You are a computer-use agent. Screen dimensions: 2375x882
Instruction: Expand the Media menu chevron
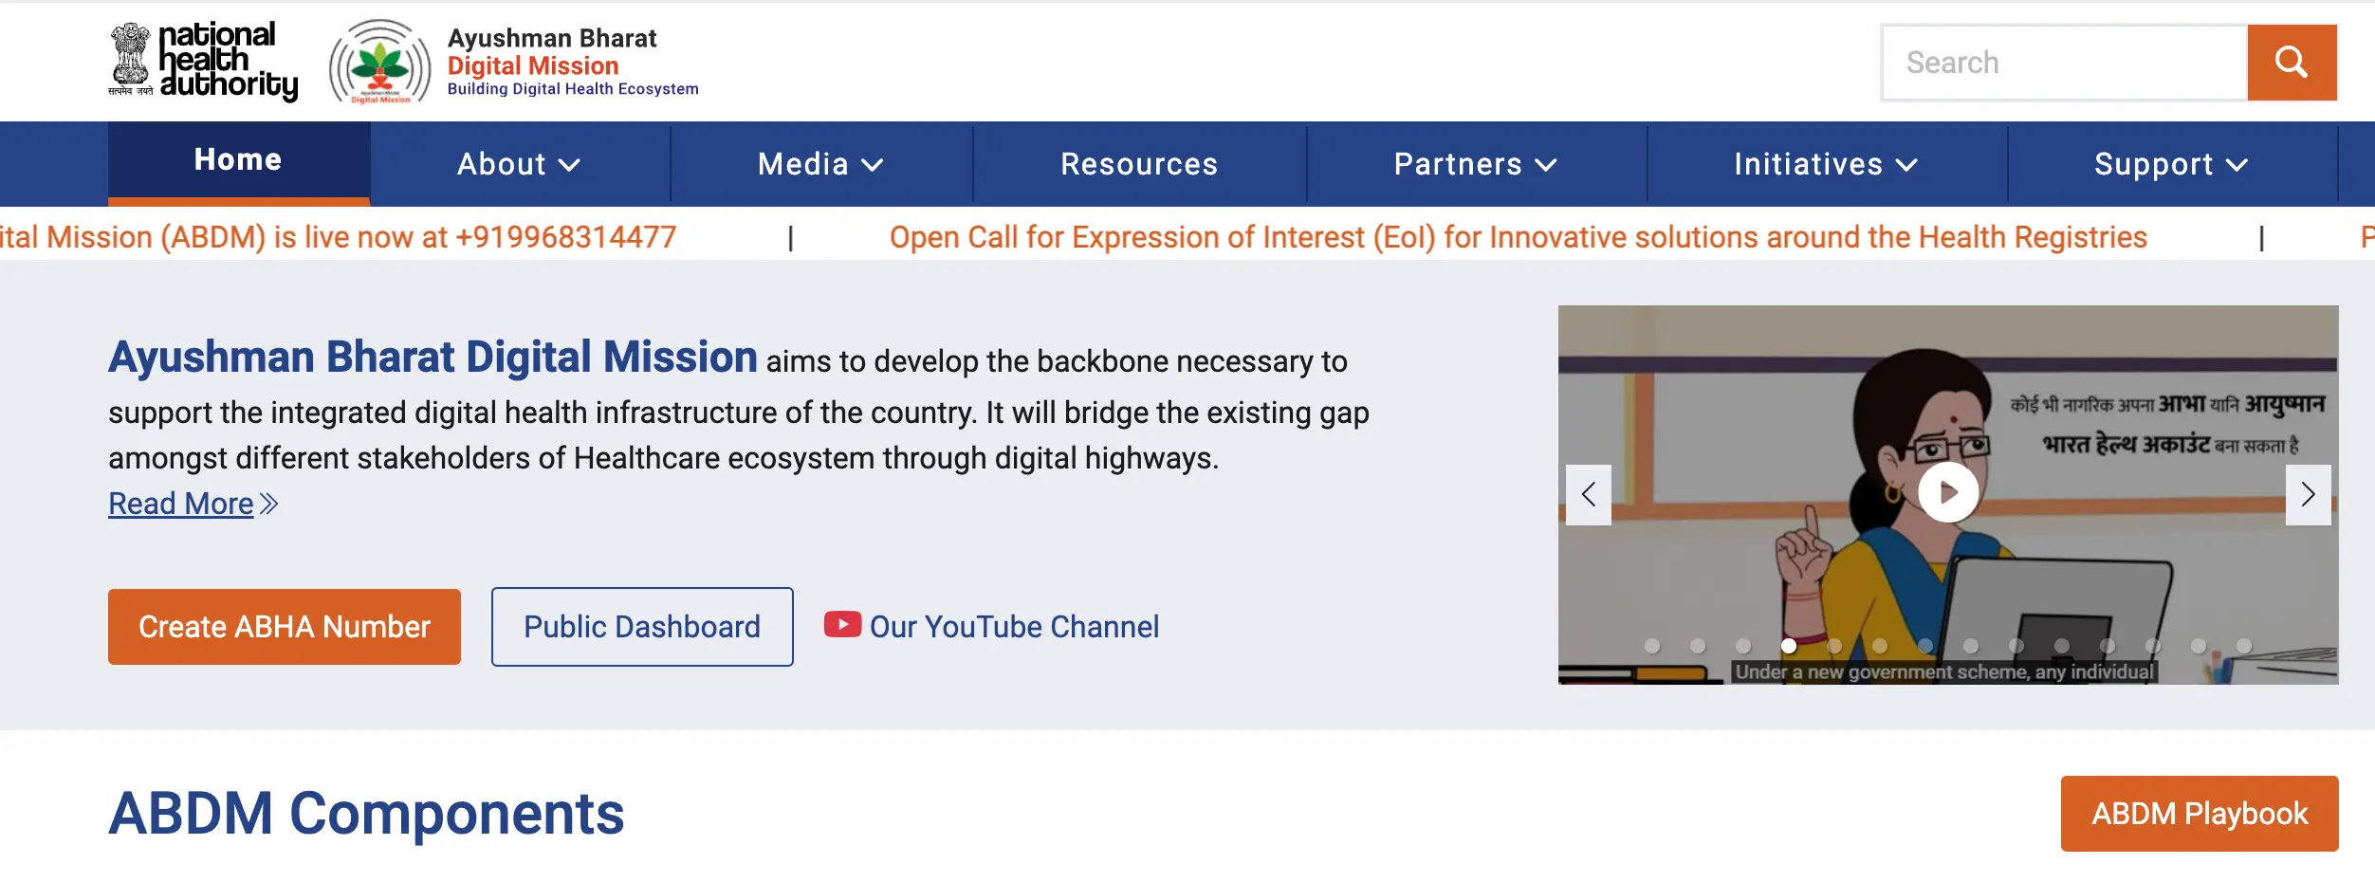tap(873, 165)
